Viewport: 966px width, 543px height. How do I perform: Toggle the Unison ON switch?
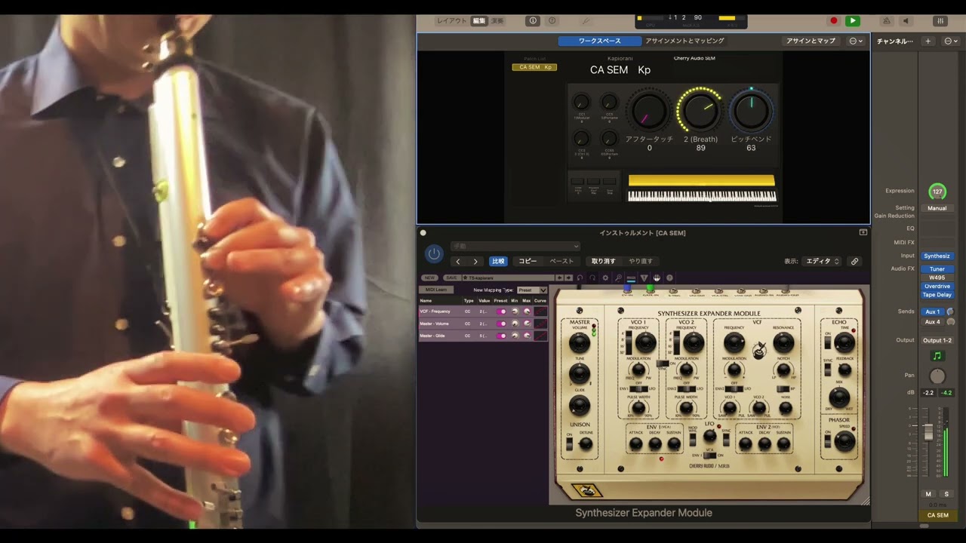pos(570,444)
